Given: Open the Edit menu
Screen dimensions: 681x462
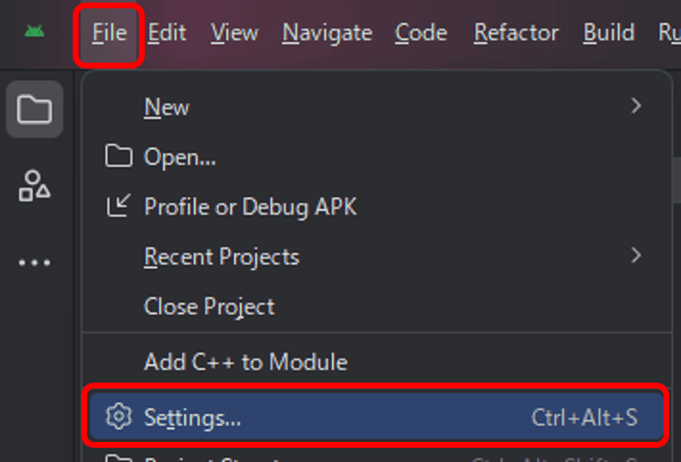Looking at the screenshot, I should 167,33.
